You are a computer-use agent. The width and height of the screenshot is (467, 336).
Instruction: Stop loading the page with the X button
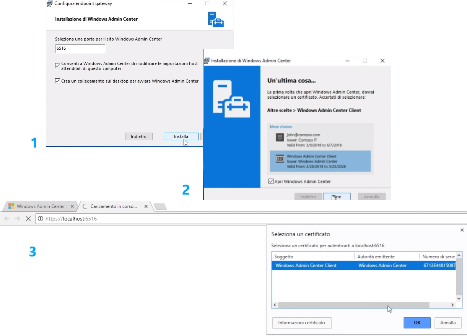tap(28, 219)
